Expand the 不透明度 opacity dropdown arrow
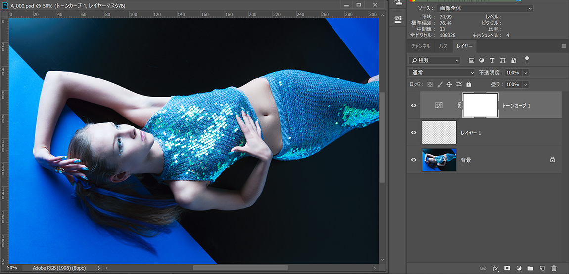This screenshot has height=274, width=569. pyautogui.click(x=525, y=73)
